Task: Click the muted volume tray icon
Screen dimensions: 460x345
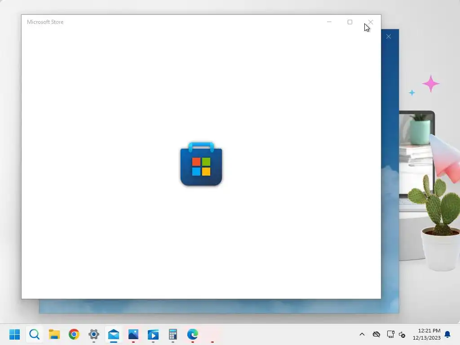Action: click(402, 334)
